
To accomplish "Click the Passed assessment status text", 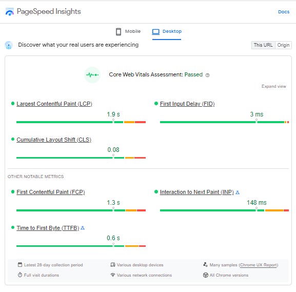I will (193, 74).
